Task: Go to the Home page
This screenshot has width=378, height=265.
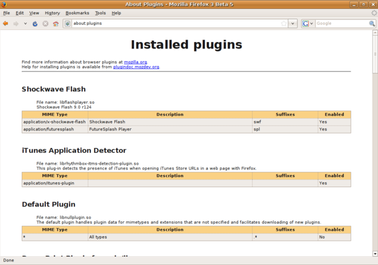Action: 56,24
